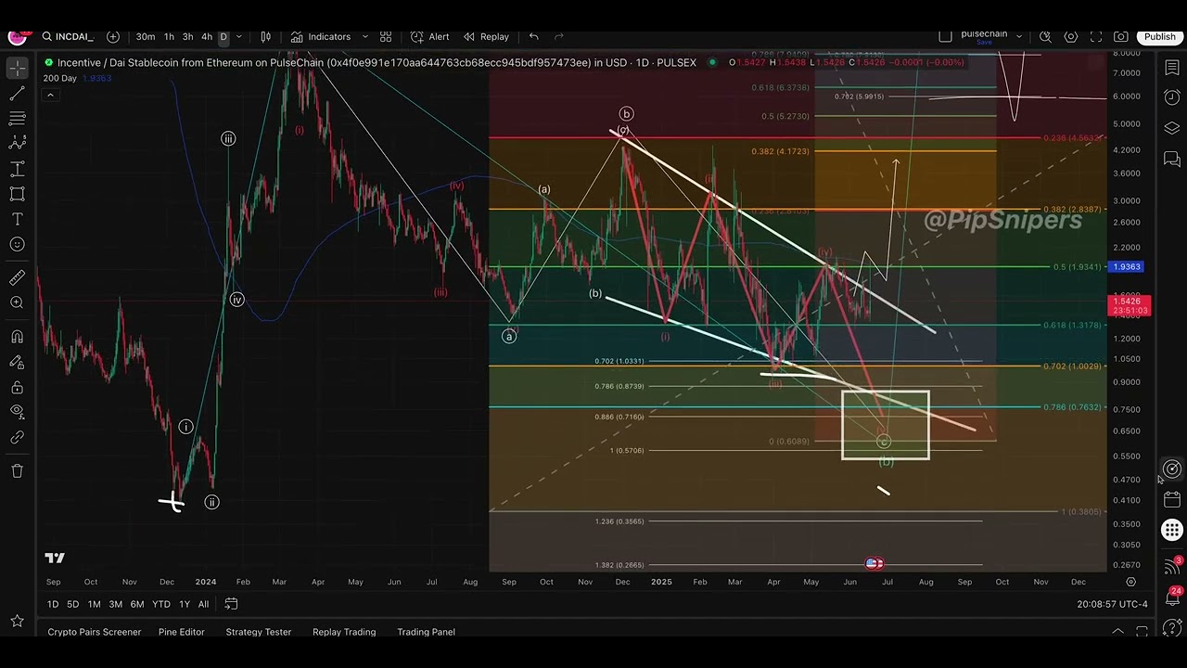Toggle magnet mode
Image resolution: width=1187 pixels, height=668 pixels.
pos(18,337)
